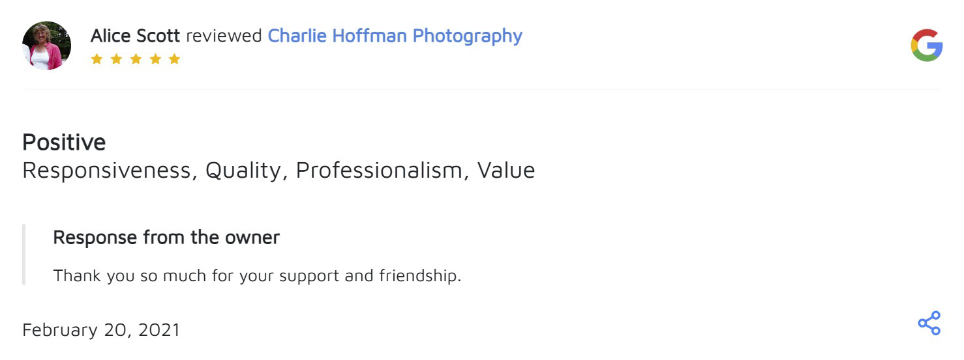Screen dimensions: 964x360
Task: Click the second rating star
Action: click(116, 59)
